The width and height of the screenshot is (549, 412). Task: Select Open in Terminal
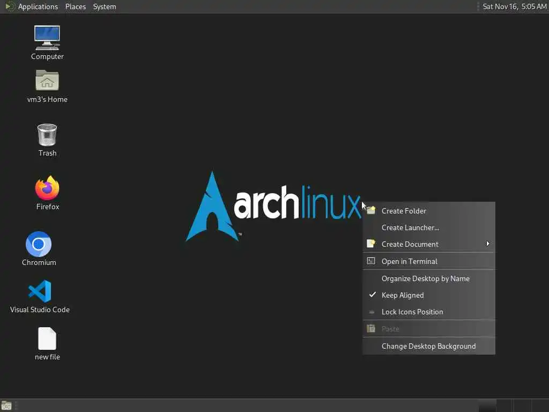(429, 261)
